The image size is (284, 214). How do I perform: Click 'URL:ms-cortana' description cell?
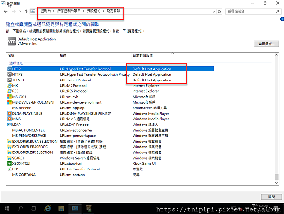click(x=72, y=175)
